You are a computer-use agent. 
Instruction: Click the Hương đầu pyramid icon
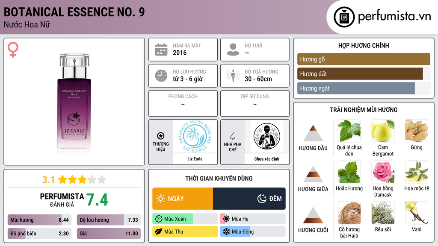click(x=313, y=133)
